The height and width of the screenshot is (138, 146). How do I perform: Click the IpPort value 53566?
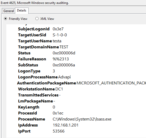coord(58,131)
